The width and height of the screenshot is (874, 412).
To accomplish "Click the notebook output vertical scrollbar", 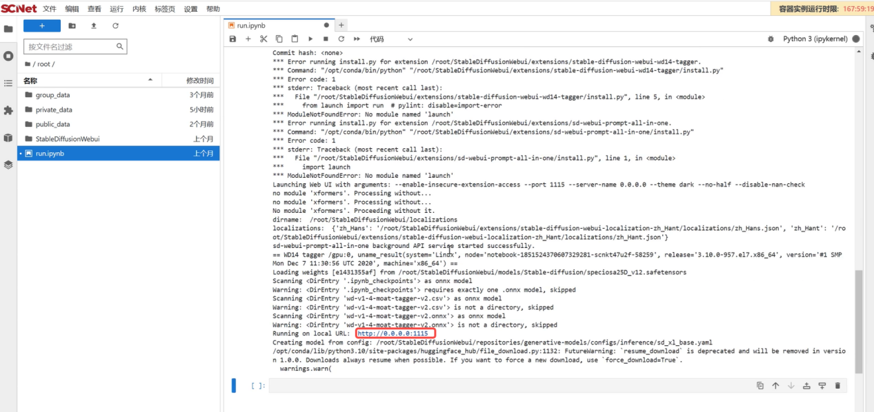I will pos(858,317).
